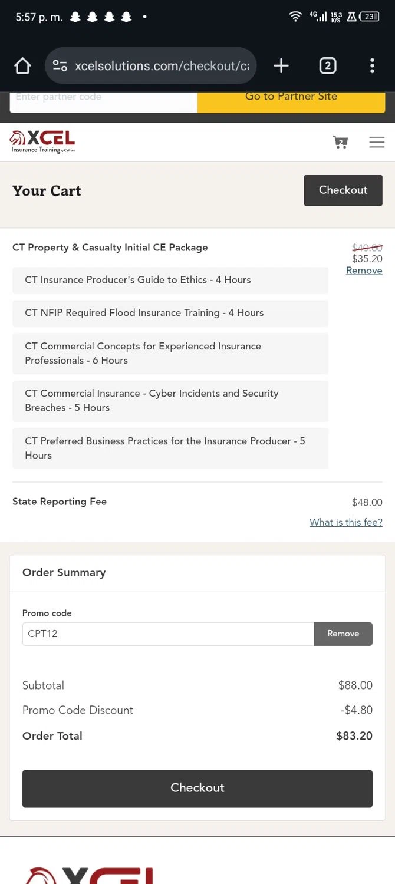
Task: Remove the applied CPT12 promo code
Action: tap(343, 634)
